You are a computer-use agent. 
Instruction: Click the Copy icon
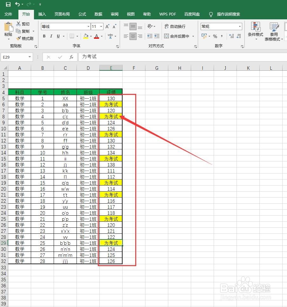coord(18,31)
